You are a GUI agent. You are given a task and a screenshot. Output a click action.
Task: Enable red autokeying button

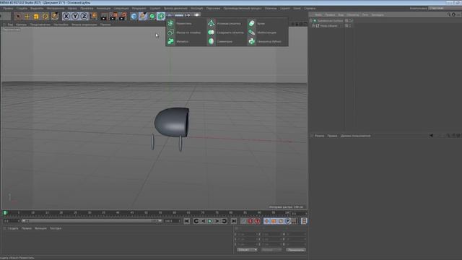[x=250, y=221]
